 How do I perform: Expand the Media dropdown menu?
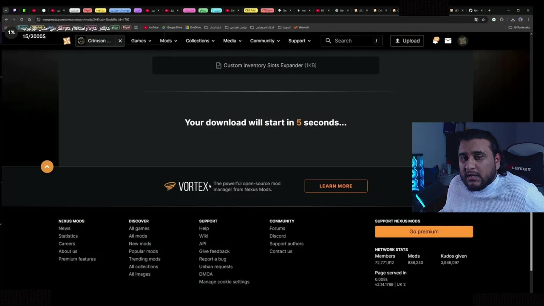click(x=232, y=41)
